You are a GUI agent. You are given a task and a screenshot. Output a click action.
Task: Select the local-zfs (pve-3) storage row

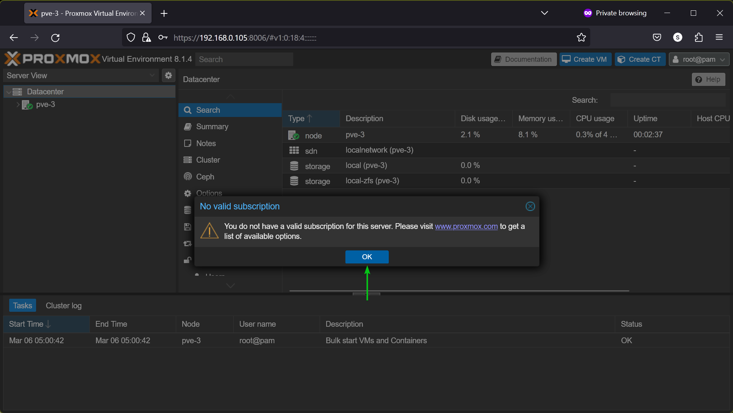[506, 181]
